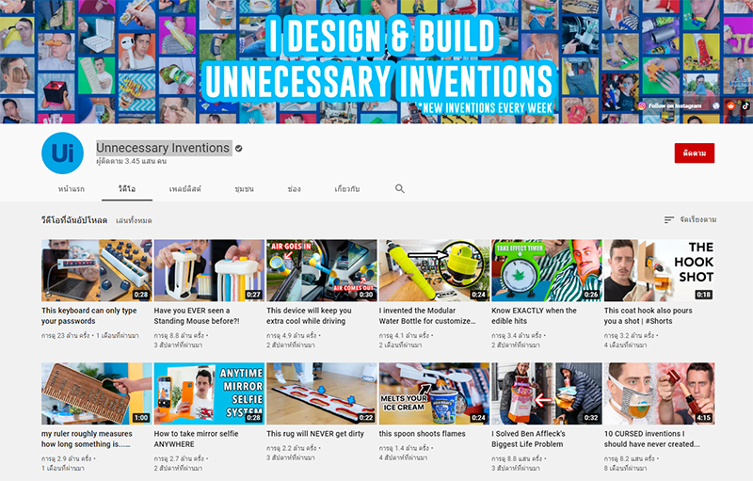Open the จัดเรียงตาม sort dropdown

pos(690,220)
